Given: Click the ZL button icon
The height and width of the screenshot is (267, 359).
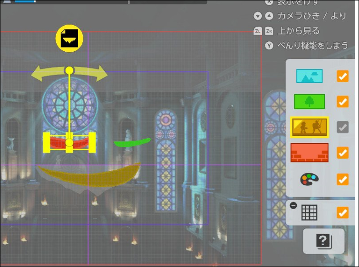Looking at the screenshot, I should click(x=258, y=31).
